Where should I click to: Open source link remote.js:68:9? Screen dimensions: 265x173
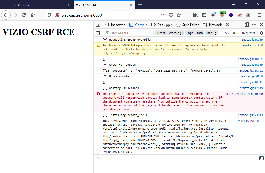(x=251, y=76)
